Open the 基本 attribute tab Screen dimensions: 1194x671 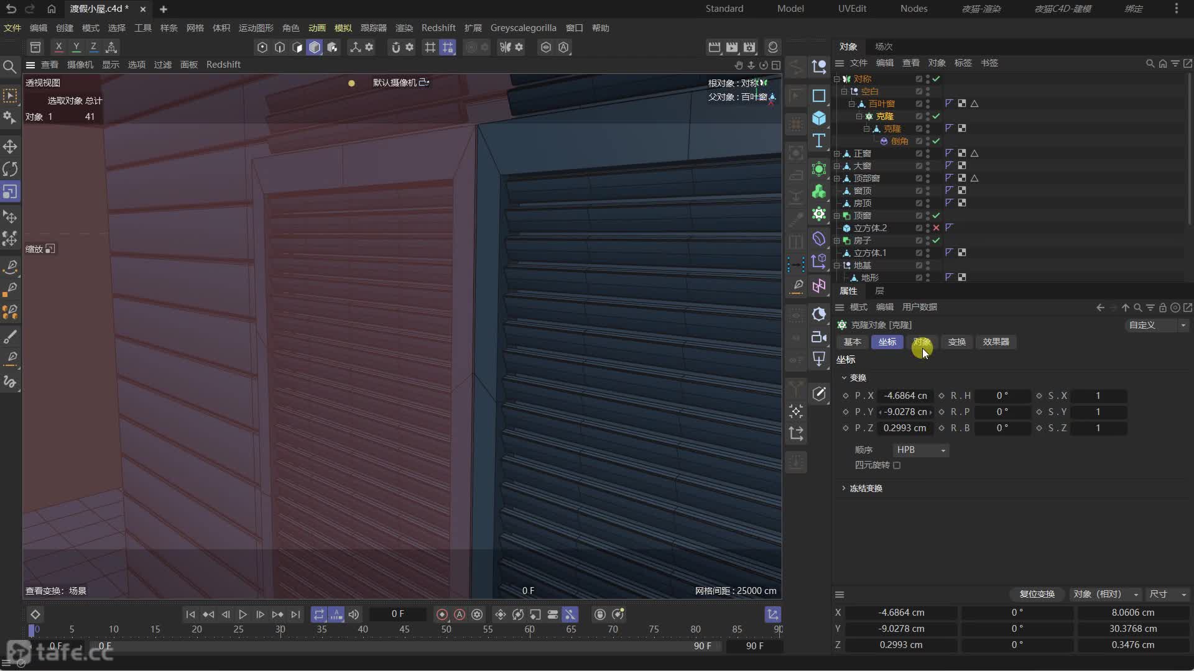pyautogui.click(x=852, y=342)
